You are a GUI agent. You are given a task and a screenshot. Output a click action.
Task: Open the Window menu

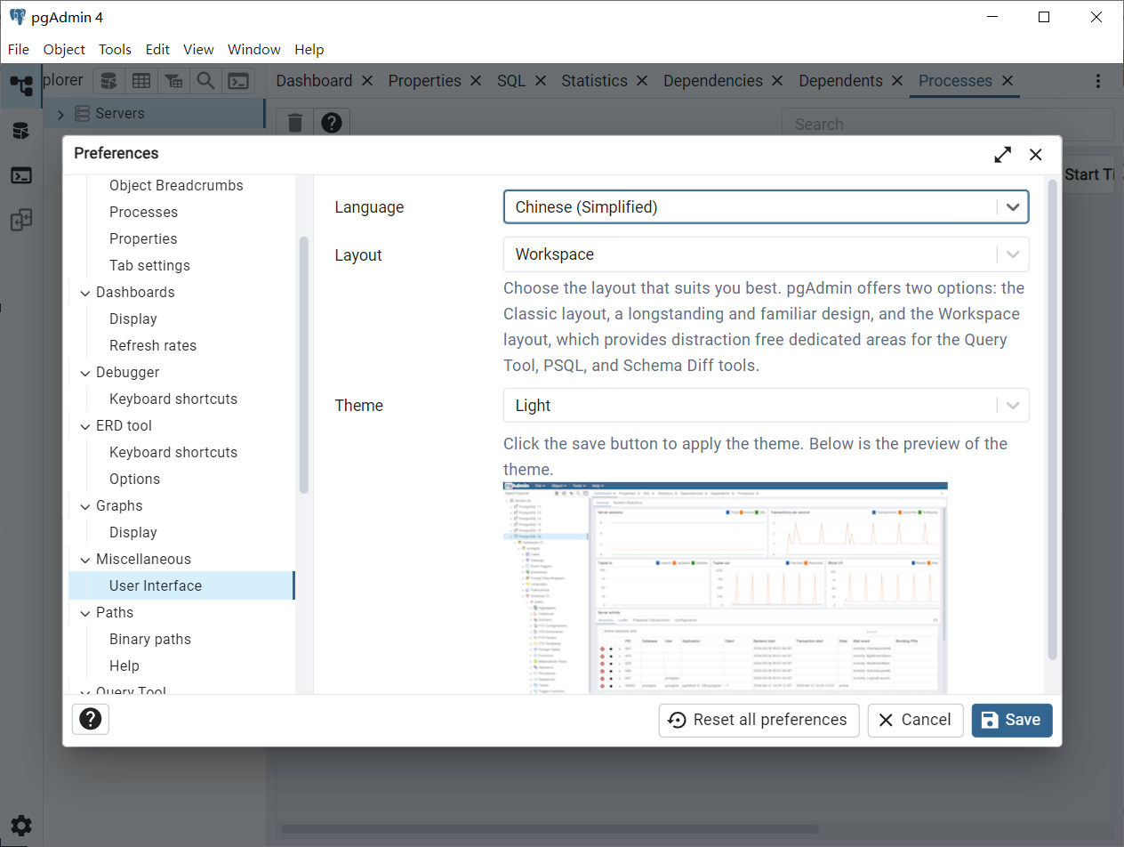click(254, 50)
